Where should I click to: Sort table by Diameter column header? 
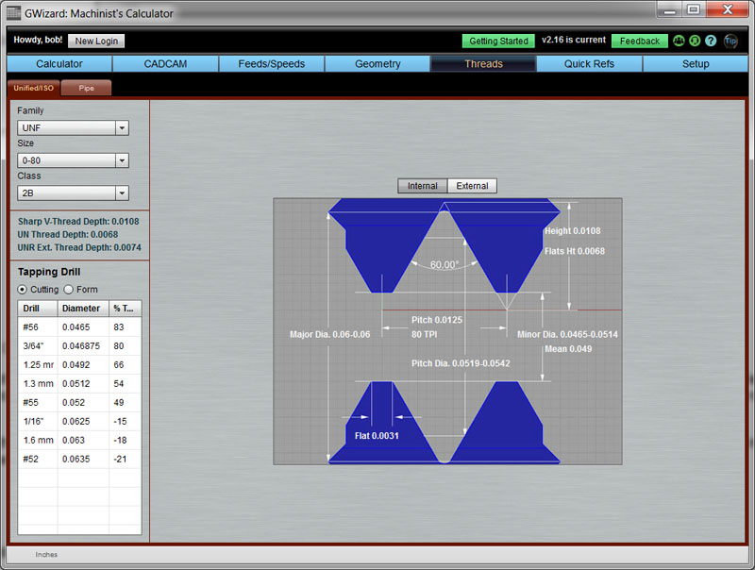click(83, 308)
